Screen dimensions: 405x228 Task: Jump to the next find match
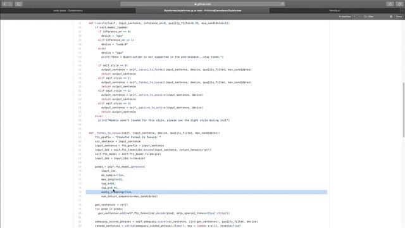tap(359, 16)
